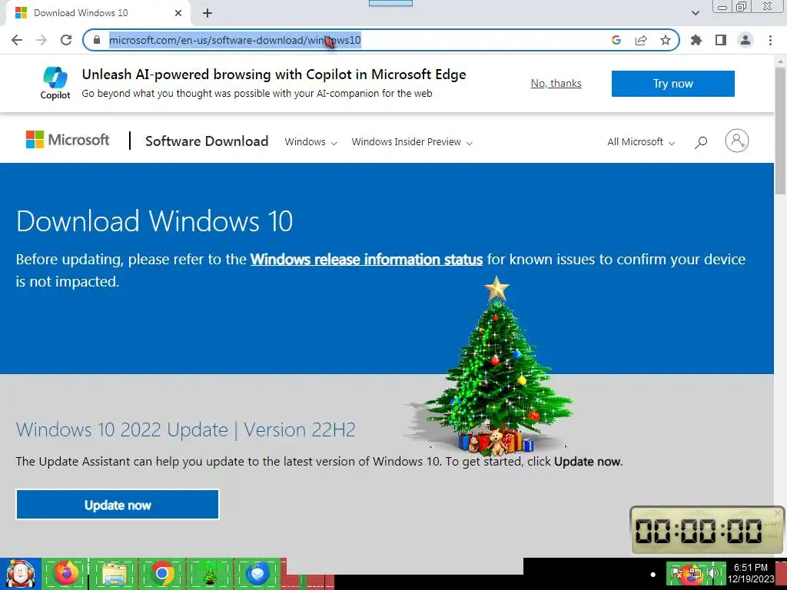Click the Software Download heading link
The width and height of the screenshot is (787, 590).
[207, 141]
